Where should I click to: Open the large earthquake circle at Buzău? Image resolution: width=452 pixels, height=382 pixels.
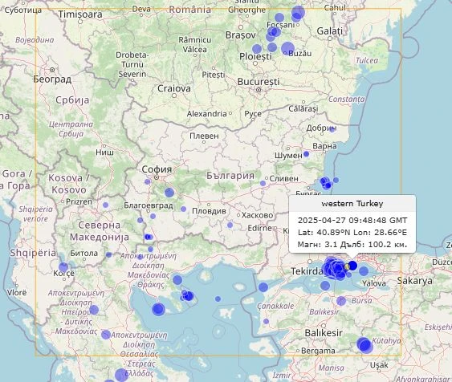point(287,48)
